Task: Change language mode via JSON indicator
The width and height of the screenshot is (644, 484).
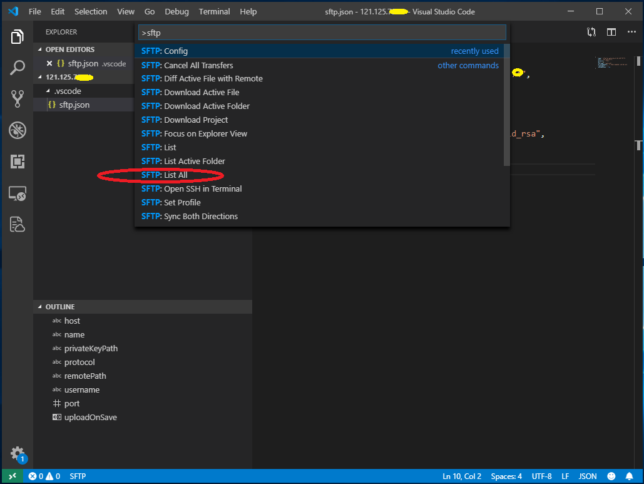Action: [x=587, y=476]
